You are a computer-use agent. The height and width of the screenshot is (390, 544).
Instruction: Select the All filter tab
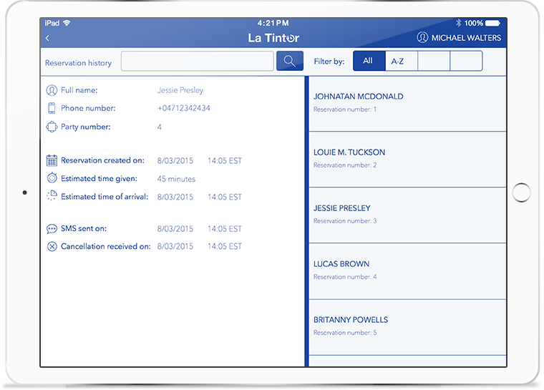(x=369, y=62)
